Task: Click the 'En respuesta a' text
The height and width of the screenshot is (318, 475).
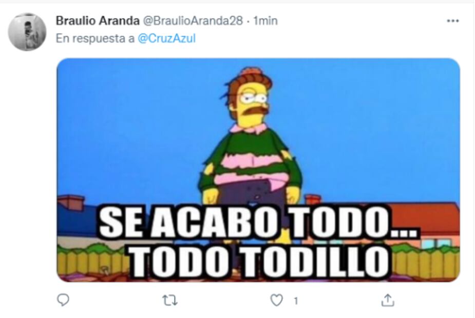Action: [95, 38]
